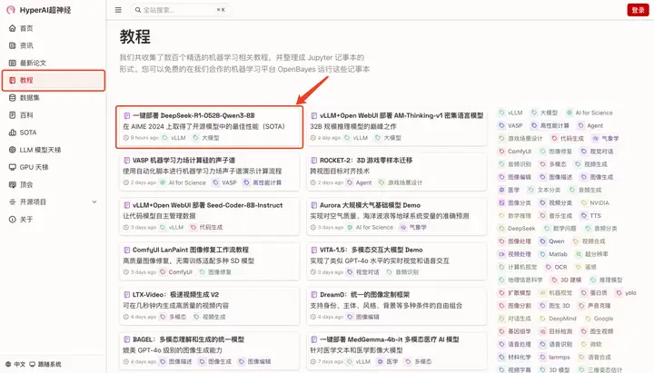Click 气象学 tag under Aurora card
The image size is (654, 373).
pyautogui.click(x=413, y=227)
